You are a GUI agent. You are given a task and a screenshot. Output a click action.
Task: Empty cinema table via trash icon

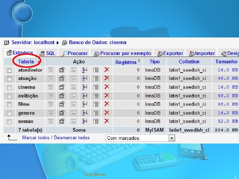click(96, 87)
